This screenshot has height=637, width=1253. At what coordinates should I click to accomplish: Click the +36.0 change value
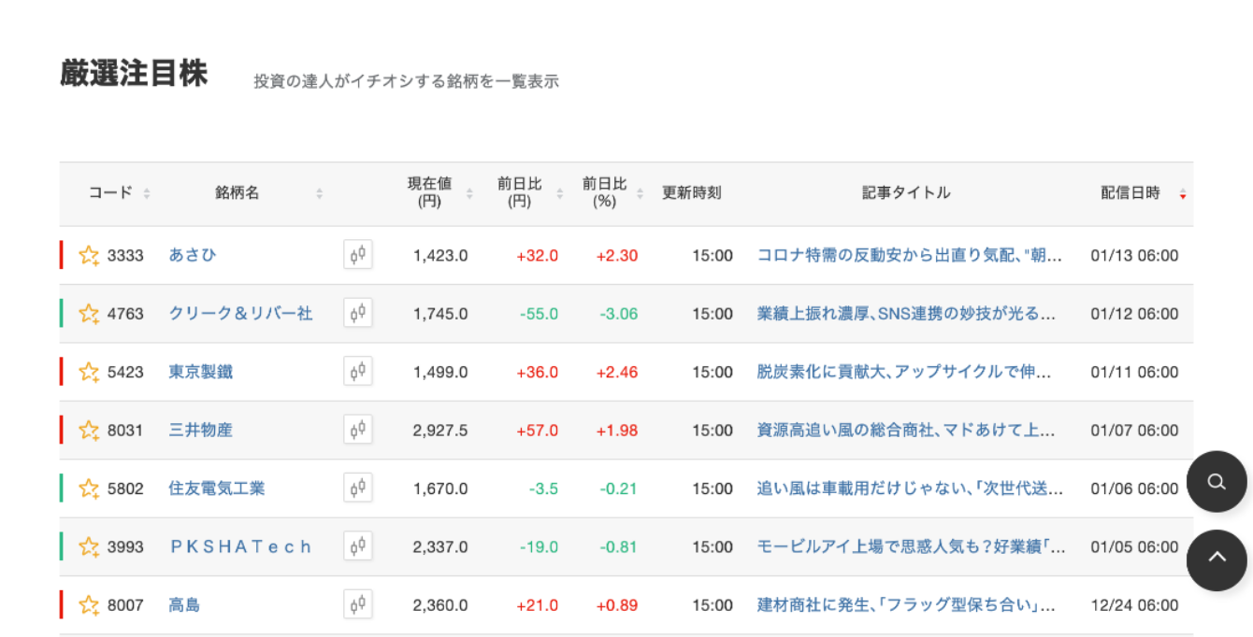click(537, 372)
